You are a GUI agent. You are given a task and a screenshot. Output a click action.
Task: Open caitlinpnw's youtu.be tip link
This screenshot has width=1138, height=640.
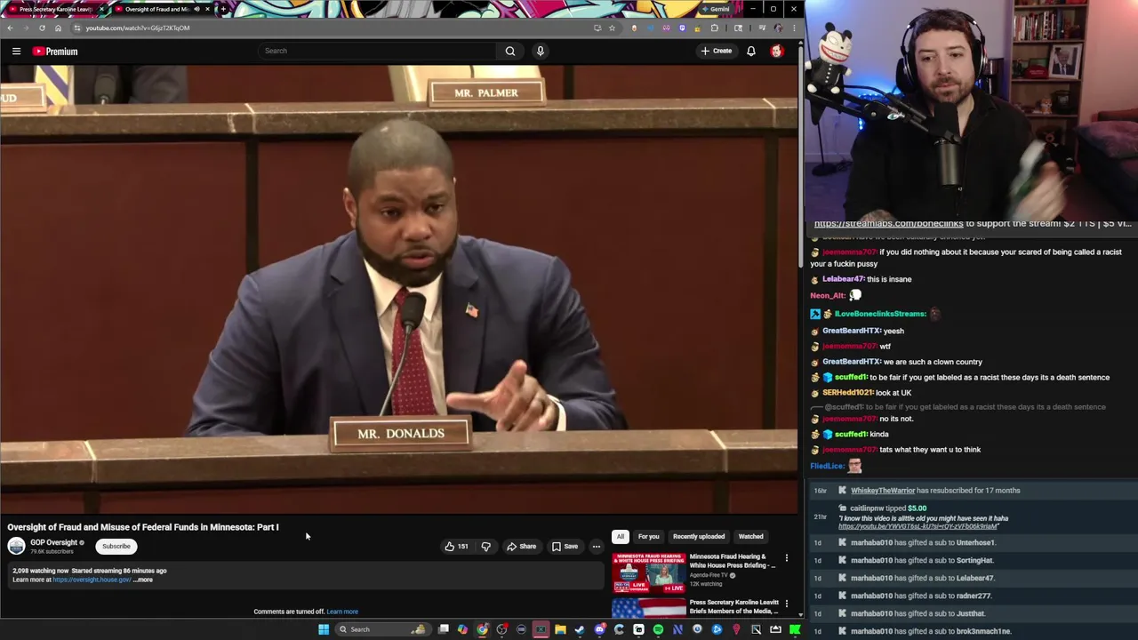coord(918,526)
